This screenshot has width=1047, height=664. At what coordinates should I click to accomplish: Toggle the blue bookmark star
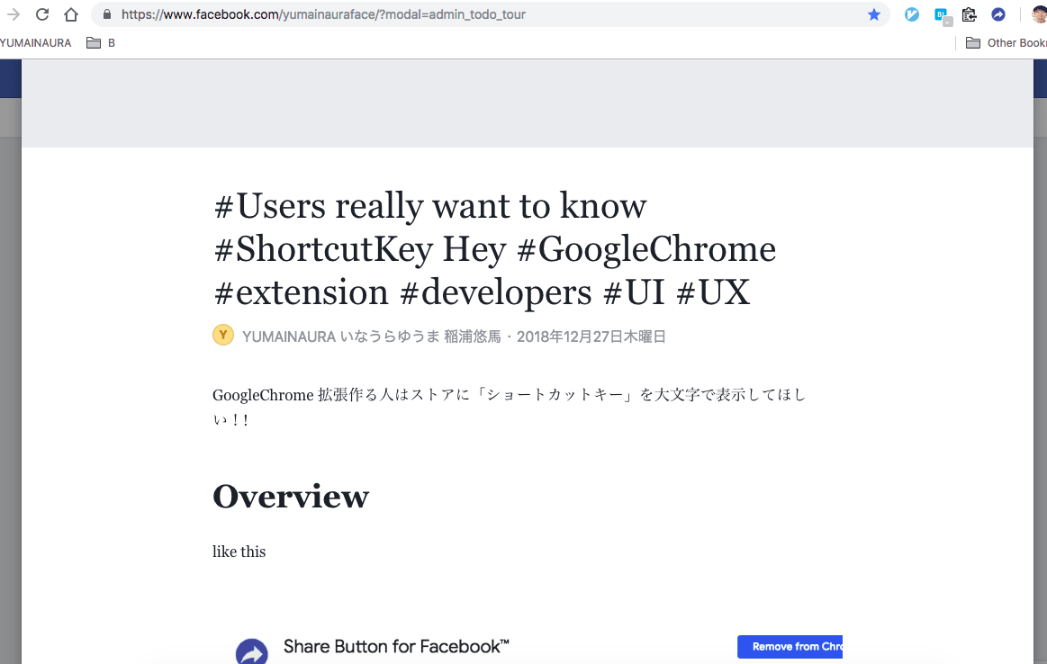pos(873,14)
